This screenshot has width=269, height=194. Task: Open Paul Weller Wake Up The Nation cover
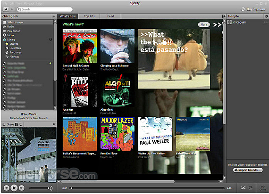pyautogui.click(x=155, y=134)
